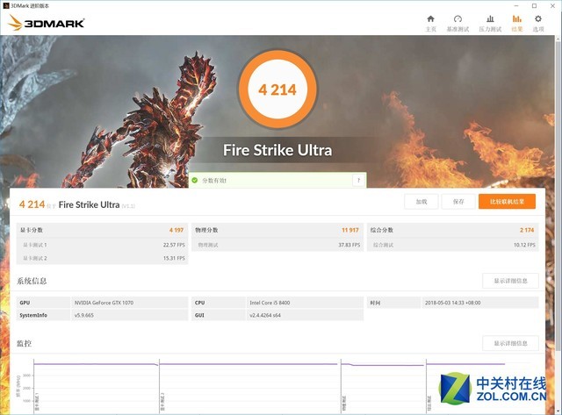Click the 综合分数 label

pos(382,230)
